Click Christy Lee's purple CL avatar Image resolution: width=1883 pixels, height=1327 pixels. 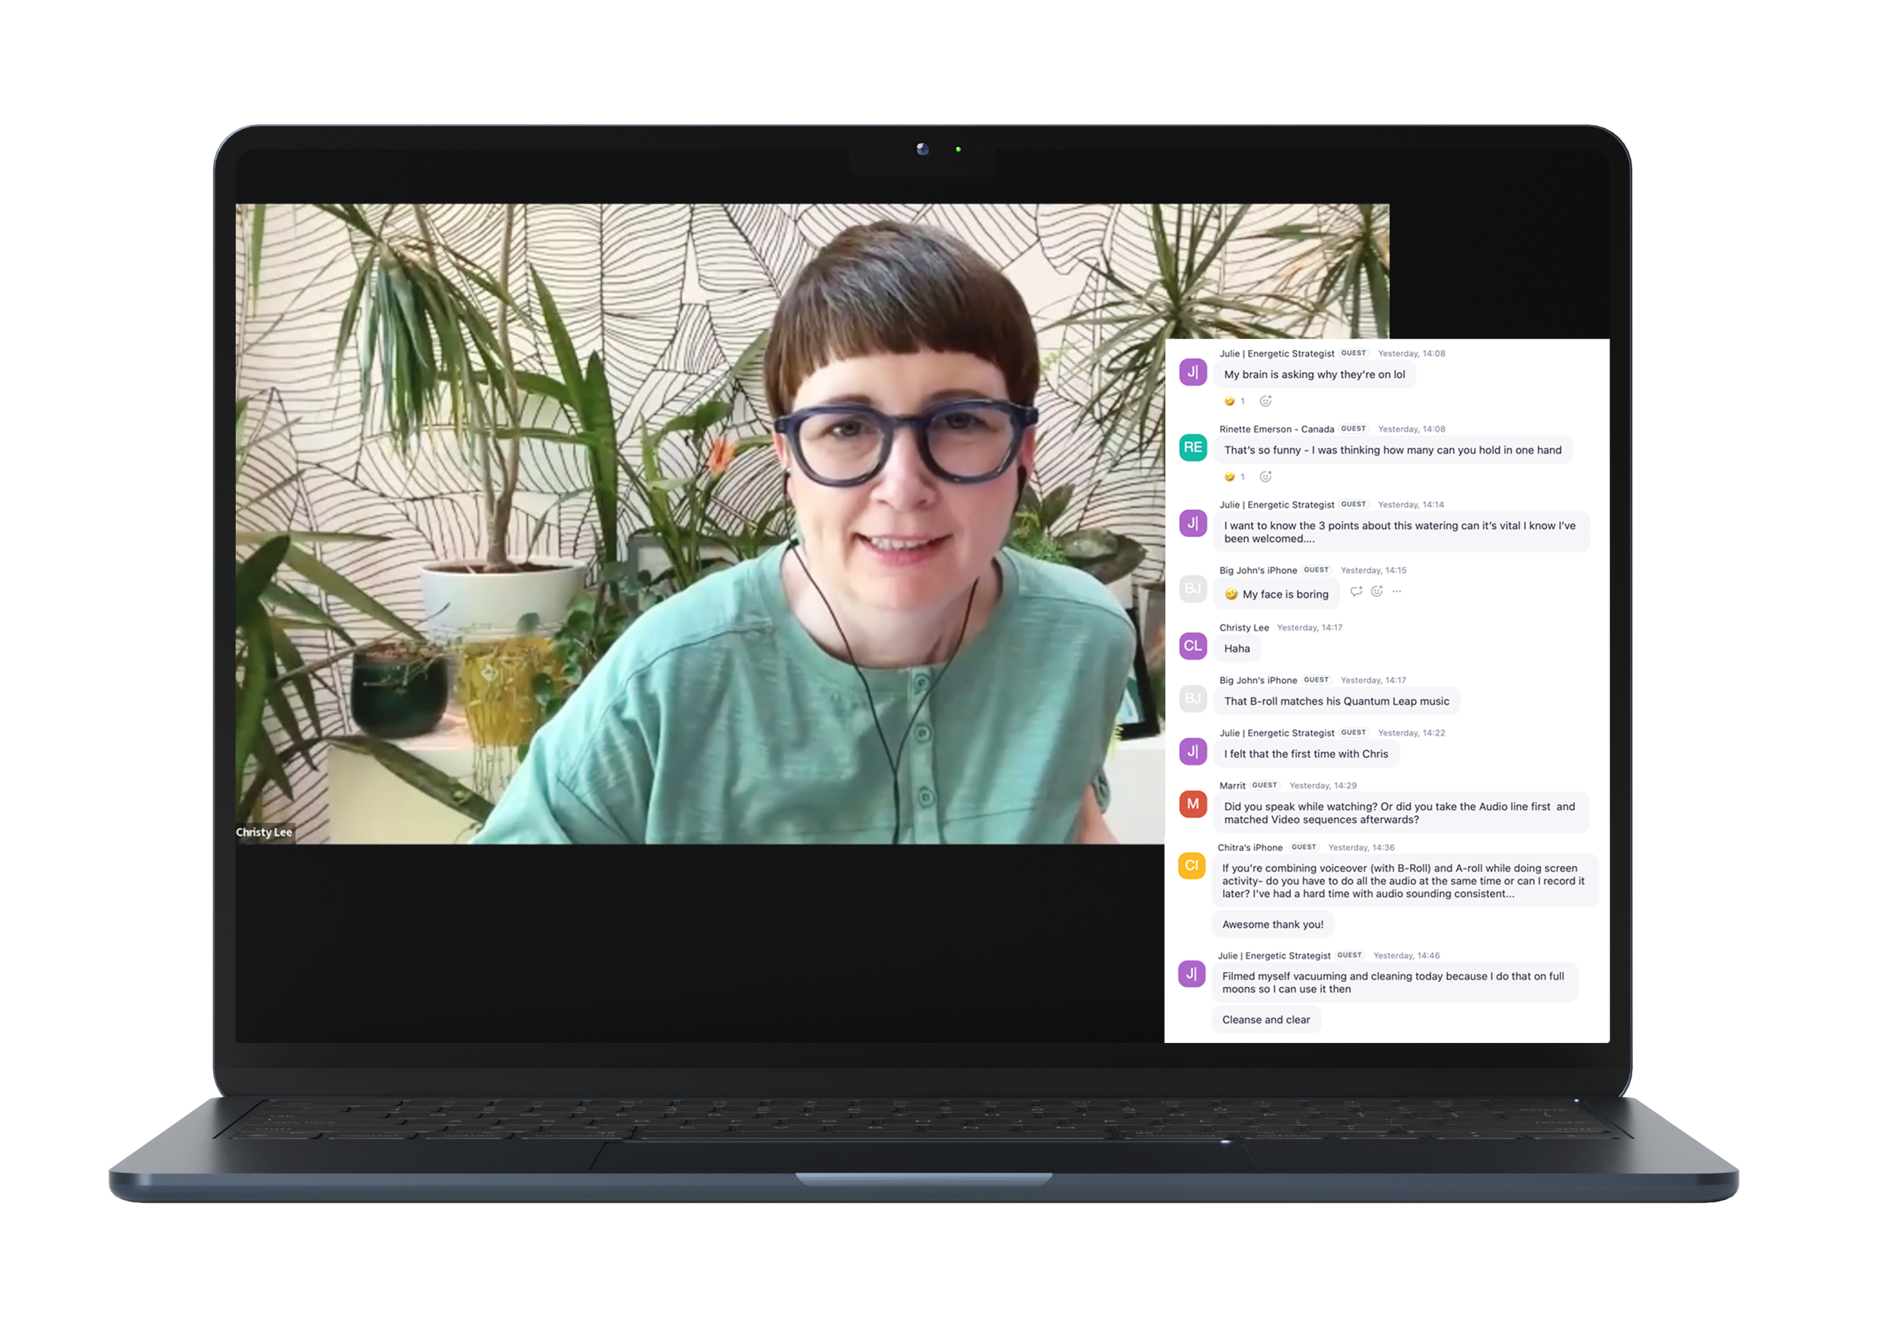coord(1192,645)
